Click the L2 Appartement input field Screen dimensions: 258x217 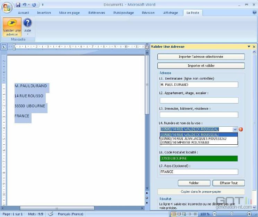coord(199,100)
